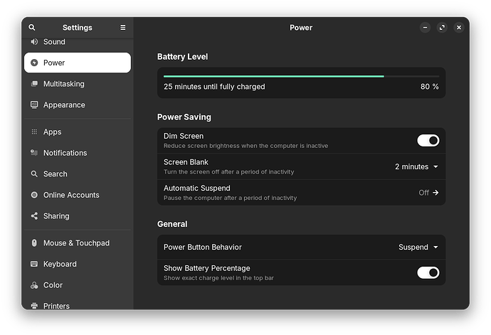The height and width of the screenshot is (335, 491).
Task: Turn off Show Battery Percentage switch
Action: click(428, 272)
